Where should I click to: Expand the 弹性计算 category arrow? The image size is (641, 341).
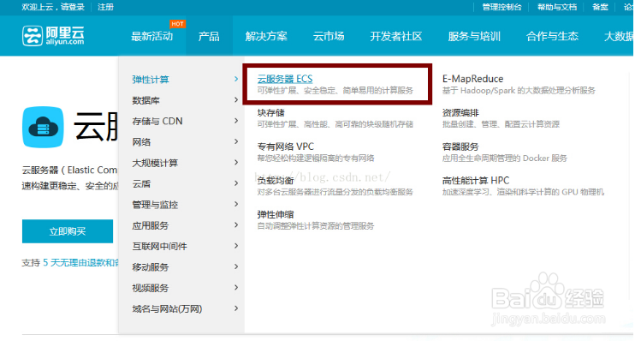pos(236,79)
